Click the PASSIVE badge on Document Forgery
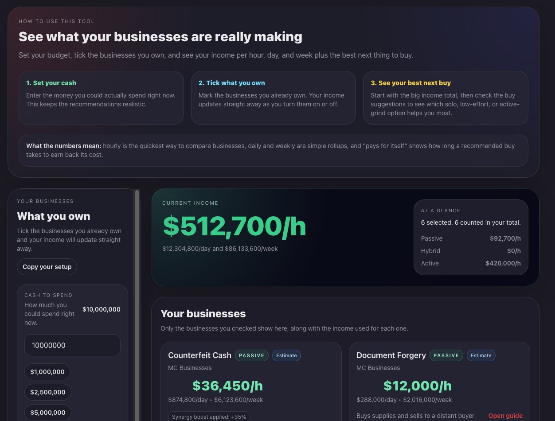Image resolution: width=555 pixels, height=421 pixels. click(x=446, y=355)
